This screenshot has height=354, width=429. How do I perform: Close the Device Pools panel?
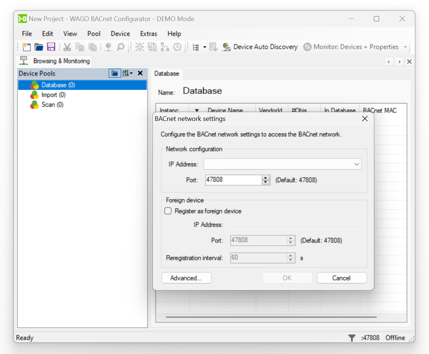(140, 73)
